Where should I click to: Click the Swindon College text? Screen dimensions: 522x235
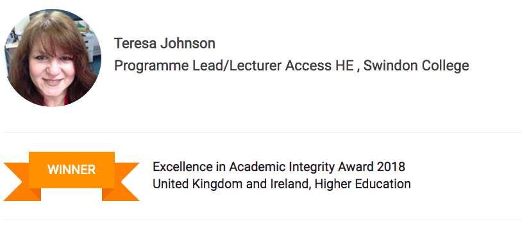point(416,66)
